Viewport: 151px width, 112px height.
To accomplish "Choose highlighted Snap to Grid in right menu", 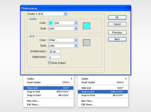I will click(102, 92).
